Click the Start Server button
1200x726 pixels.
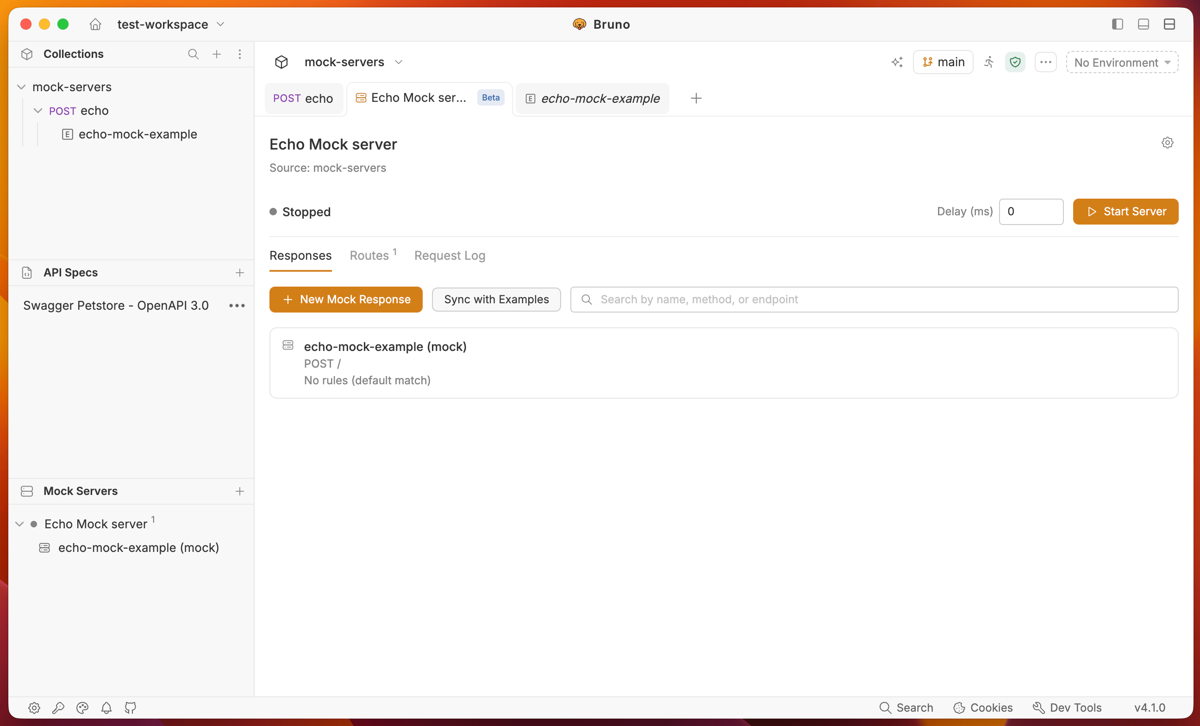pos(1125,211)
